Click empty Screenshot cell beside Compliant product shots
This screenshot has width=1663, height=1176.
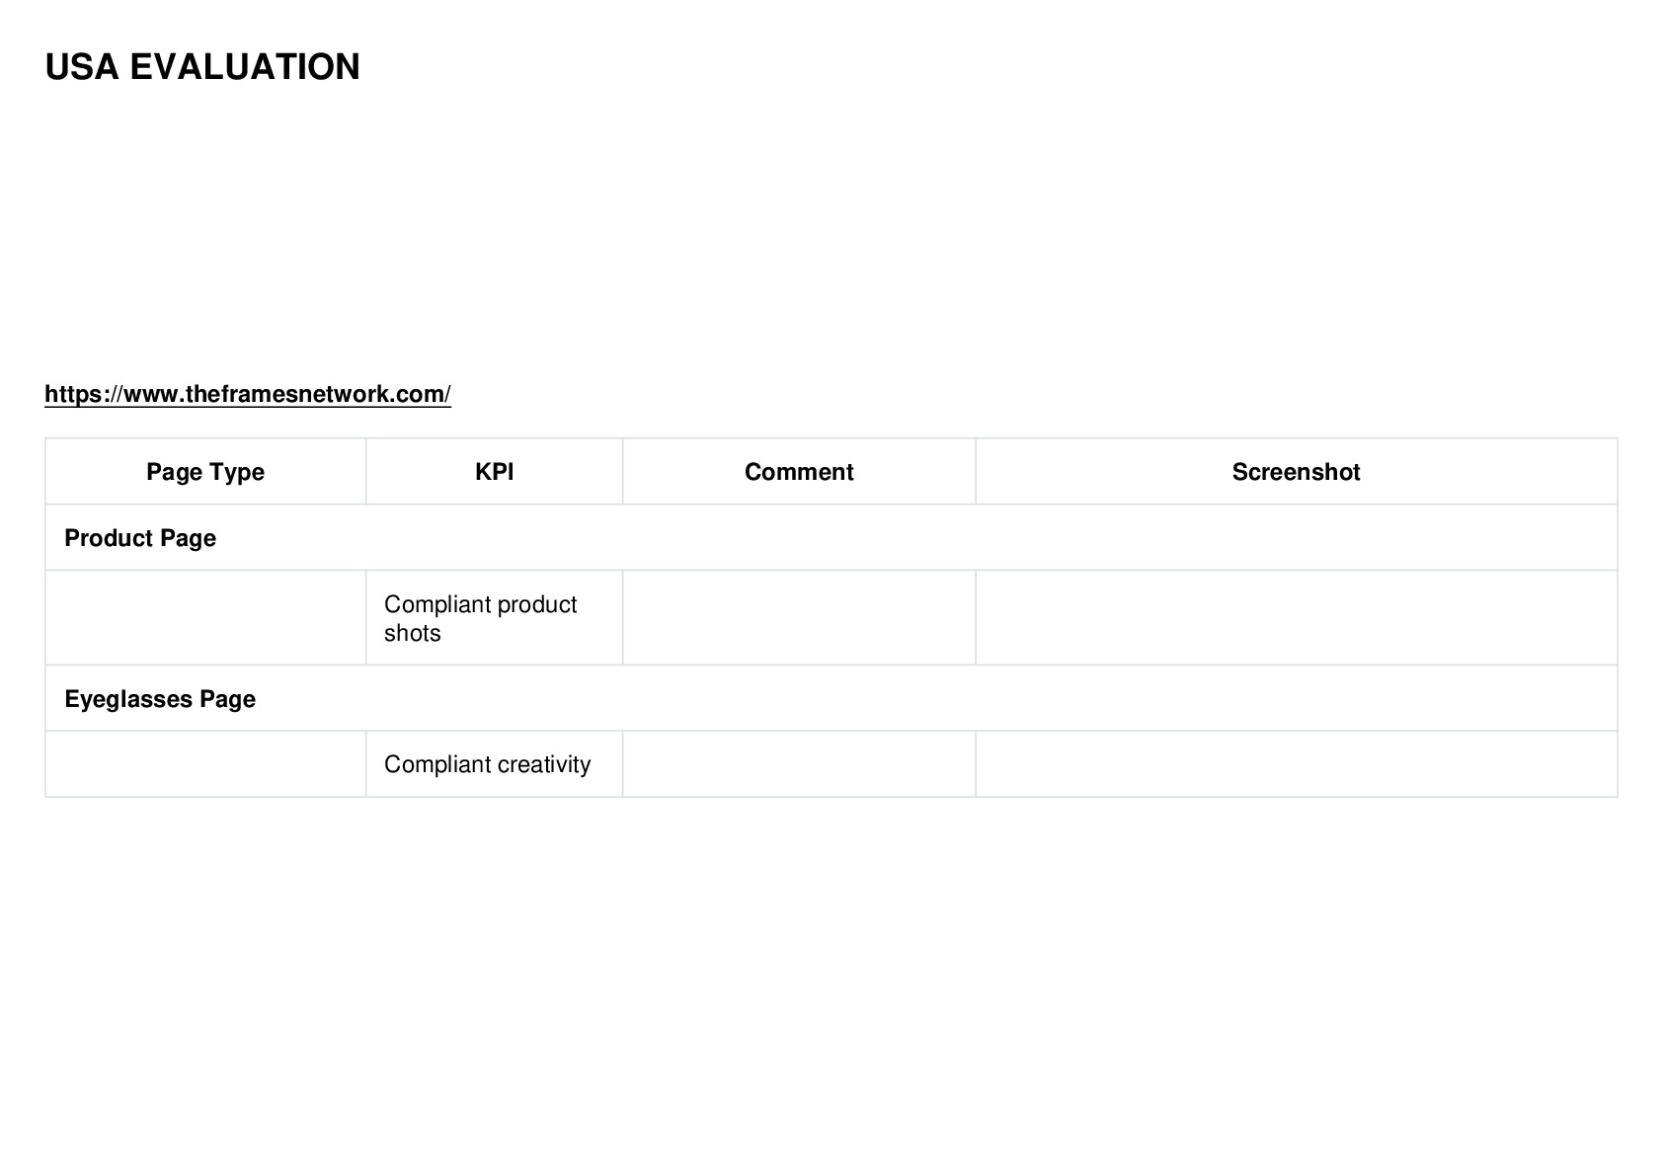tap(1296, 617)
